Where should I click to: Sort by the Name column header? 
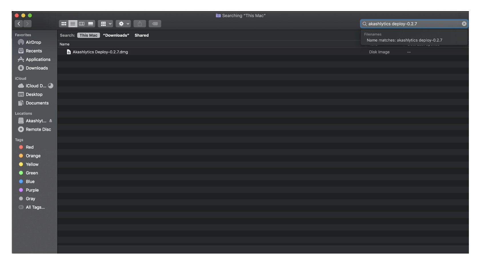coord(65,44)
